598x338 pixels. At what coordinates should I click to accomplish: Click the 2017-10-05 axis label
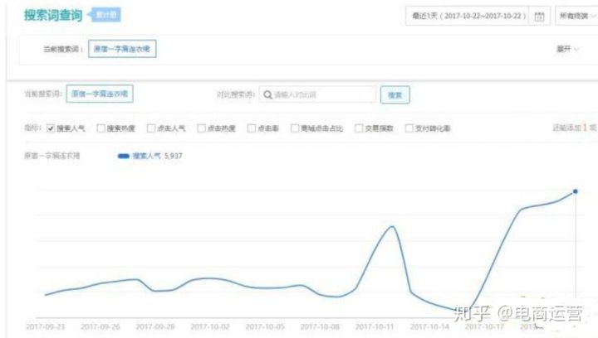point(265,326)
